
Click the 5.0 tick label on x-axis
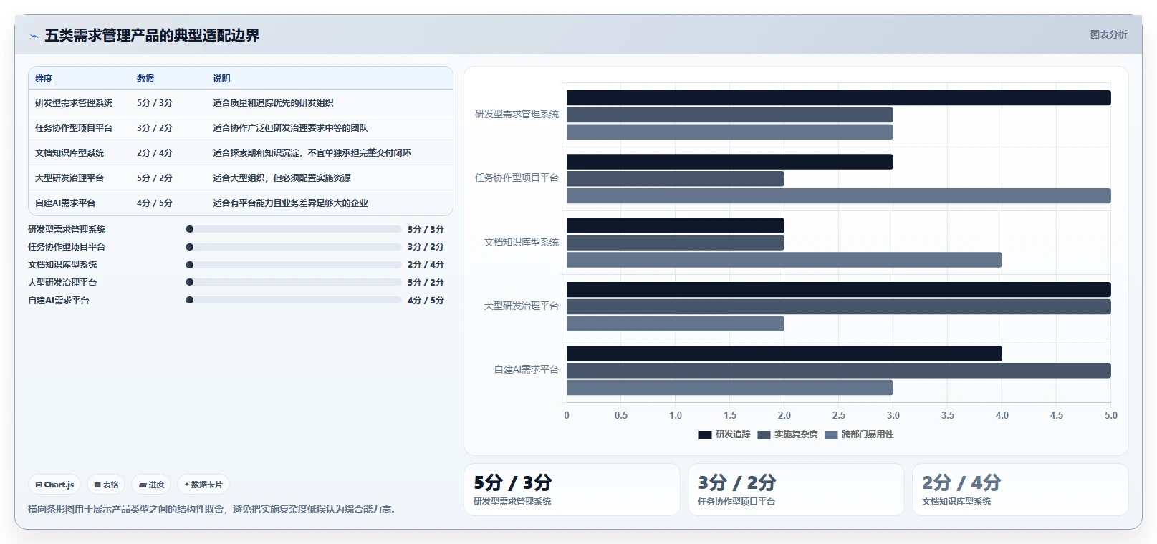tap(1111, 416)
